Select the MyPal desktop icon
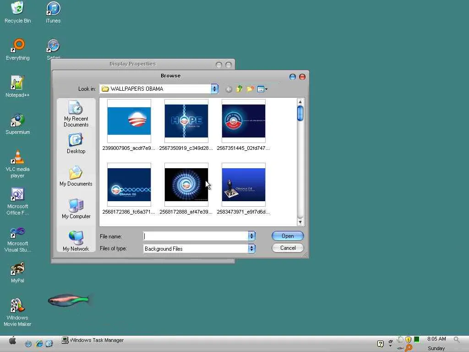Screen dimensions: 469x352 [x=17, y=272]
